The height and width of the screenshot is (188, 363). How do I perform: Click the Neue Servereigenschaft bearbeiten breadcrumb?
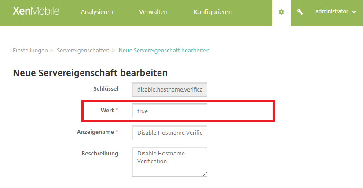(164, 50)
